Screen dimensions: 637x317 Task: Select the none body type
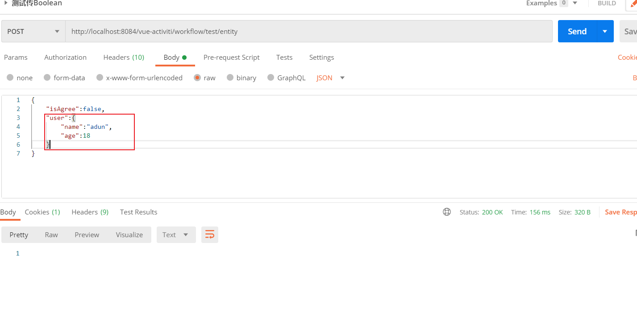20,78
